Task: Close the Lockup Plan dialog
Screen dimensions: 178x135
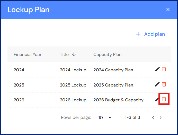Action: click(x=168, y=9)
